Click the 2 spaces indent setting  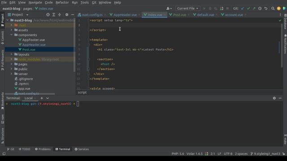241,154
